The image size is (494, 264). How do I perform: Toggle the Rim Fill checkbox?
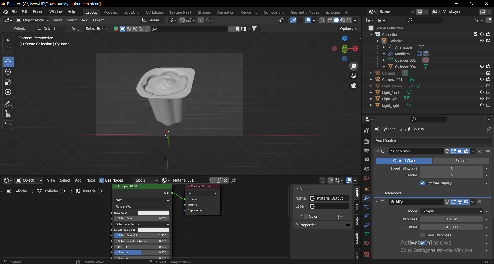coord(423,243)
